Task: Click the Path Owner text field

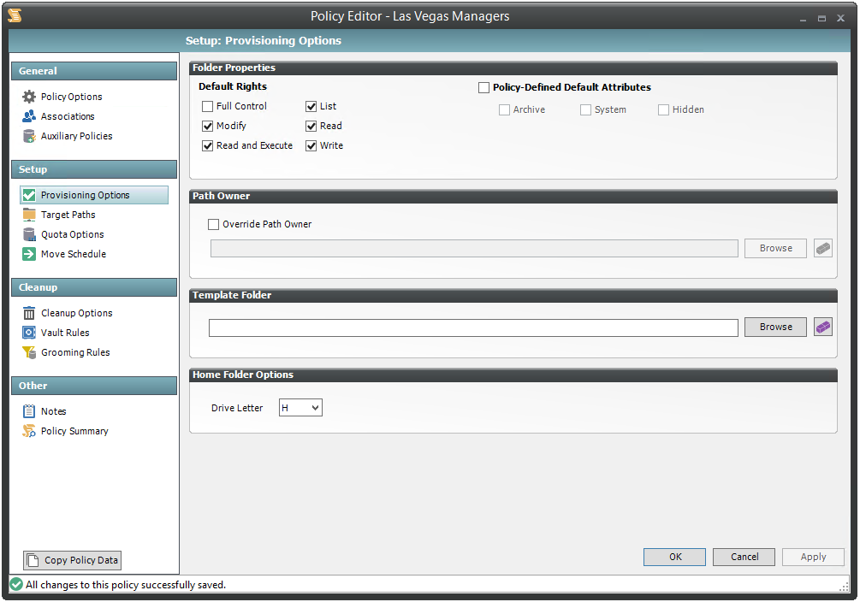Action: [x=474, y=248]
